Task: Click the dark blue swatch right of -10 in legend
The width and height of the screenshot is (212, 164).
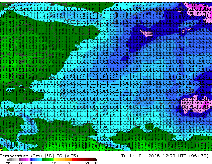Action: 31,159
